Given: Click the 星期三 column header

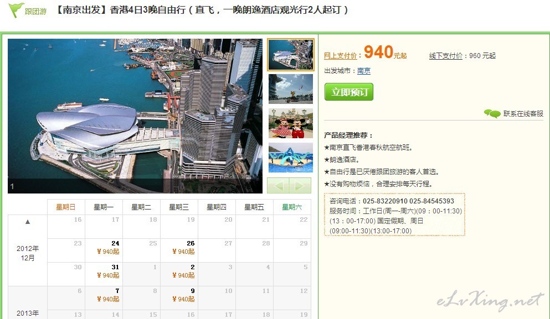Looking at the screenshot, I should 179,207.
